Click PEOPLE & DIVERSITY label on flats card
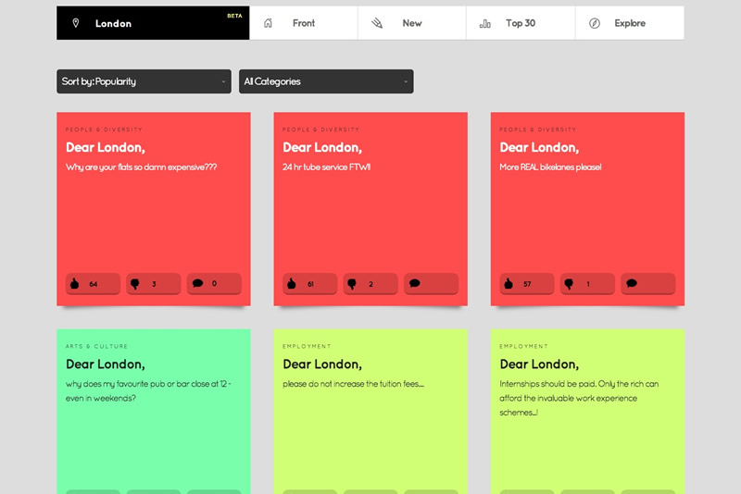 104,130
